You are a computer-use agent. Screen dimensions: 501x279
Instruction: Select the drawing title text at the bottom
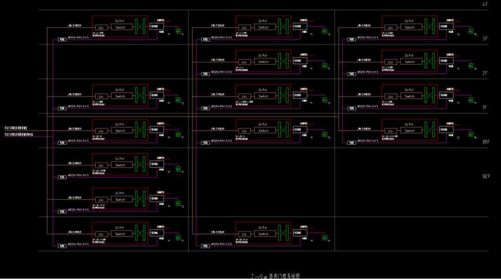[276, 276]
